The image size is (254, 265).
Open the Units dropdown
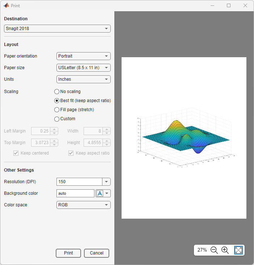84,79
